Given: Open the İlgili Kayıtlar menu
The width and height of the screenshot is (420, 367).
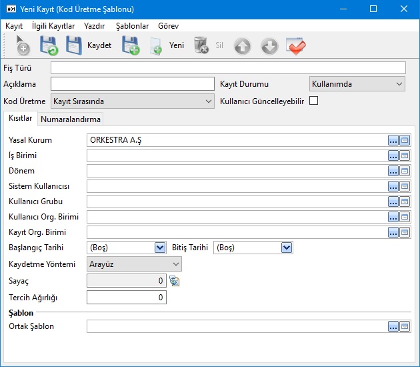Looking at the screenshot, I should (x=53, y=25).
